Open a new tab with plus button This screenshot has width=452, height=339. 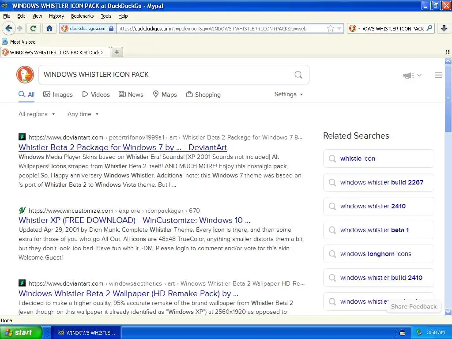pyautogui.click(x=117, y=52)
